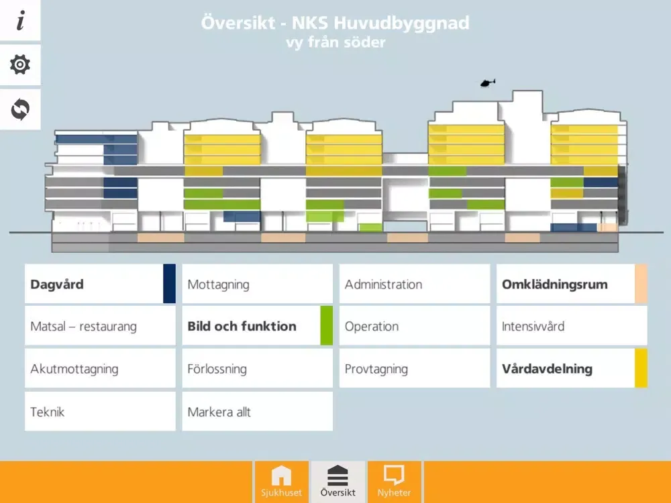Show Teknik areas in the building

point(100,412)
